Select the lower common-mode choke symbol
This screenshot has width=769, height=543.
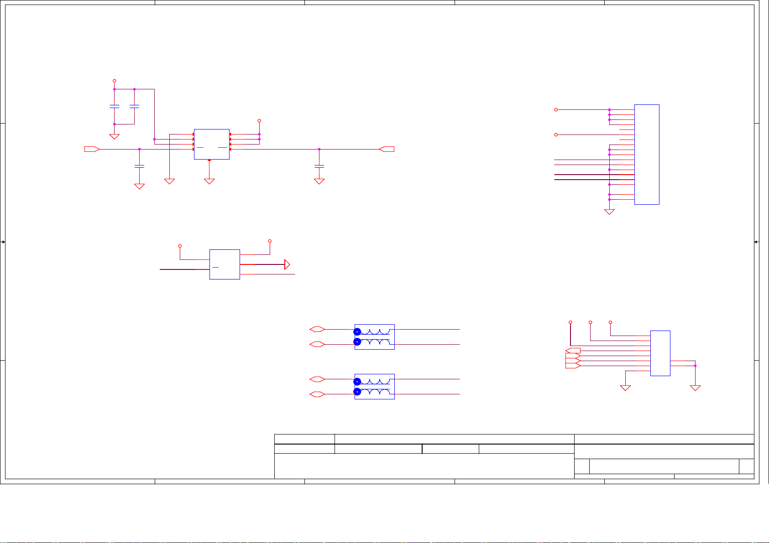click(x=374, y=387)
